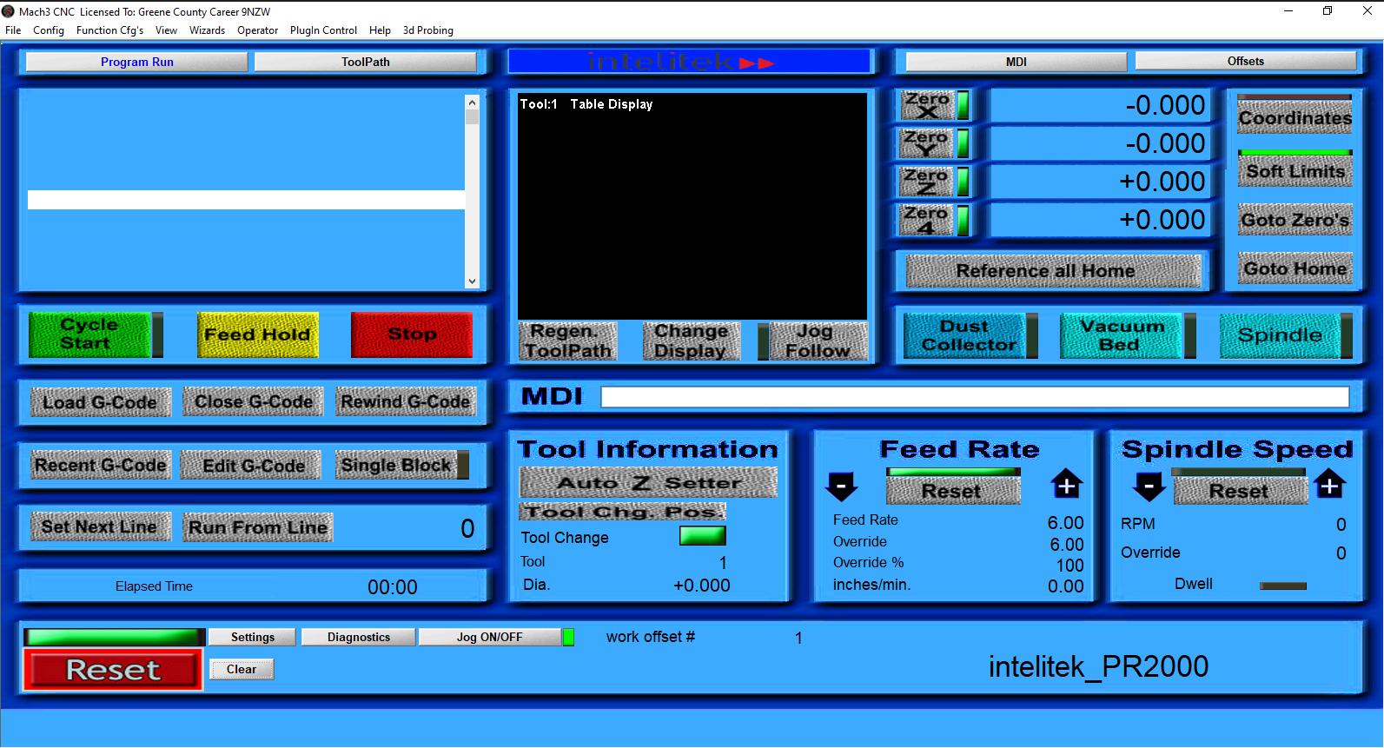Click the X axis coordinate readout
Viewport: 1384px width, 748px height.
coord(1101,105)
